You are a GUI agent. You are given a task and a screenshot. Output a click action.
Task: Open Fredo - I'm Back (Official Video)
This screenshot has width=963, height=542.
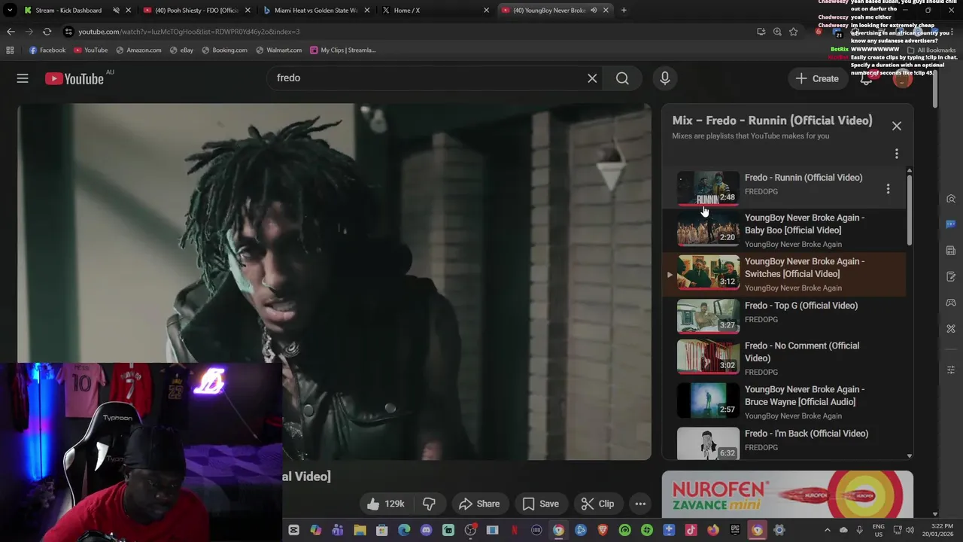(x=782, y=443)
